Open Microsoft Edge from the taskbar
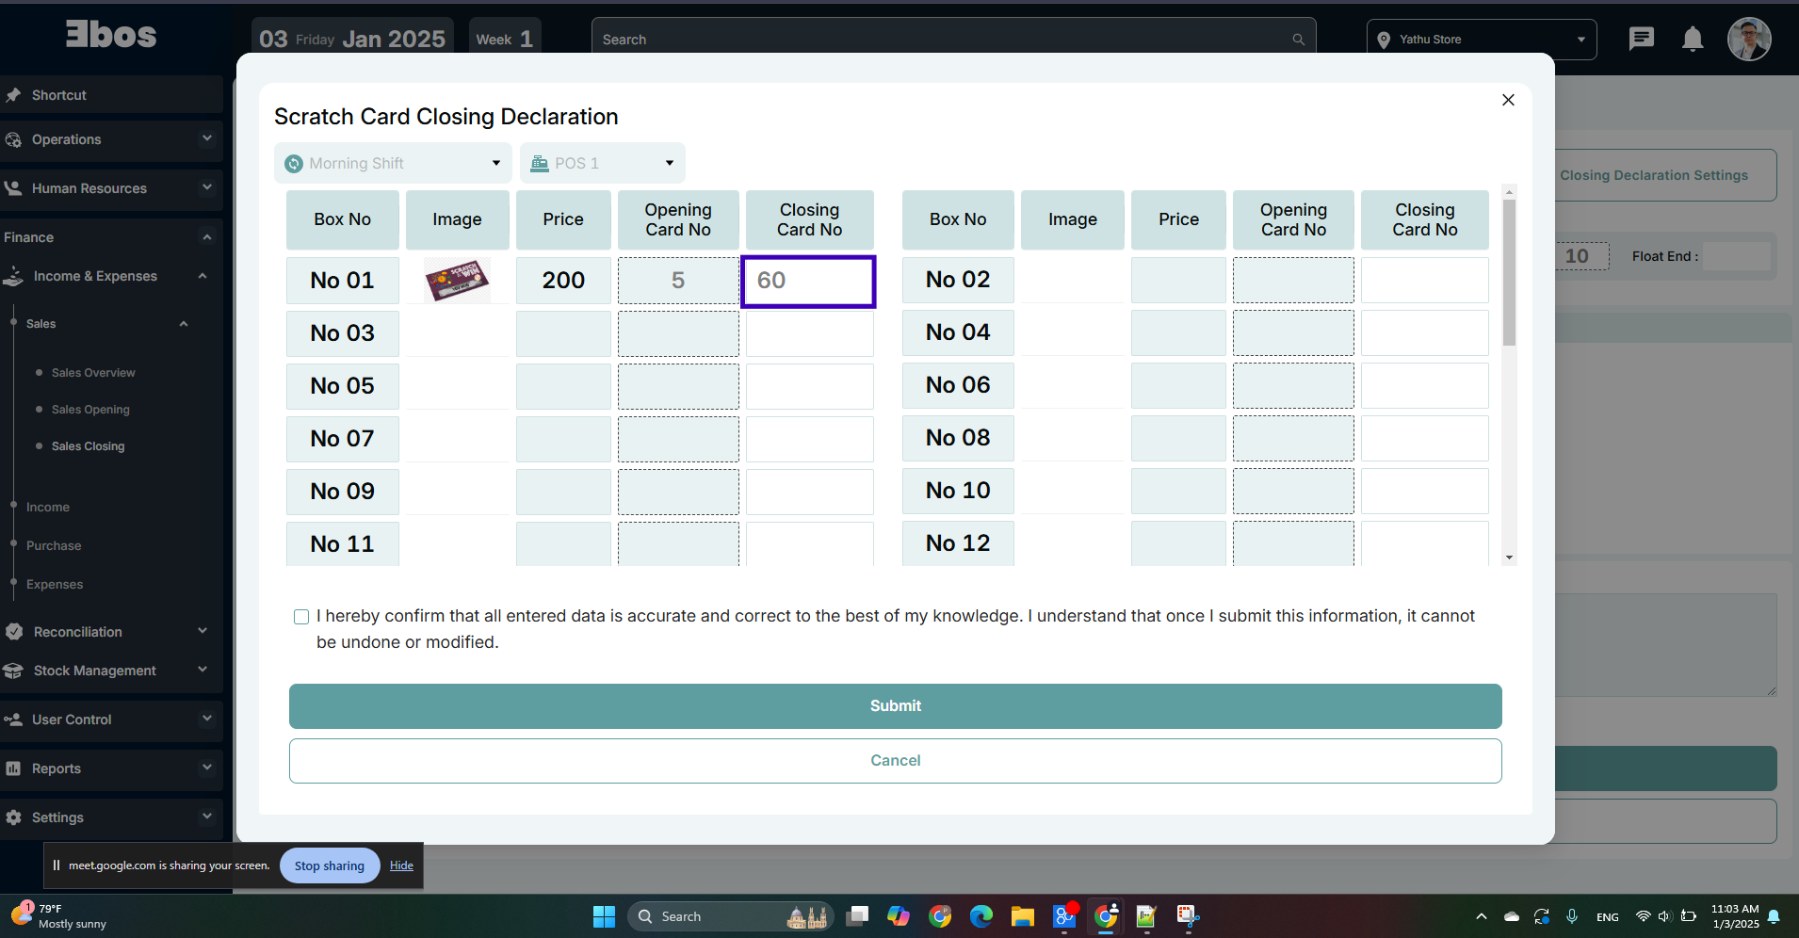The image size is (1799, 938). (981, 916)
